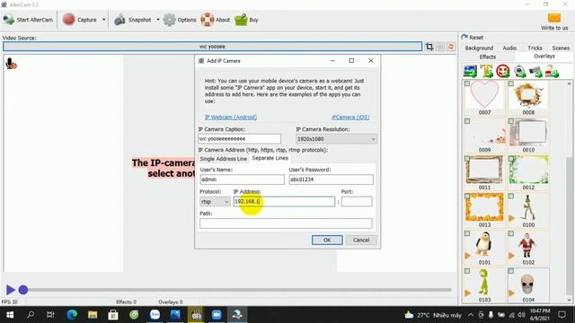Click the grey icon beside the crop icon
Screen dimensions: 575x323
[440, 47]
